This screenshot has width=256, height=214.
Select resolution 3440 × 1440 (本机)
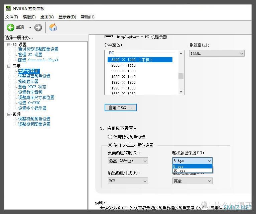tap(140, 60)
